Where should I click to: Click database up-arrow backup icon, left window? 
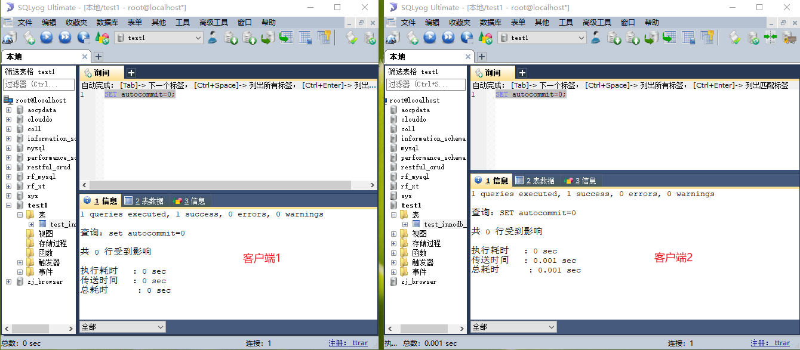[250, 38]
